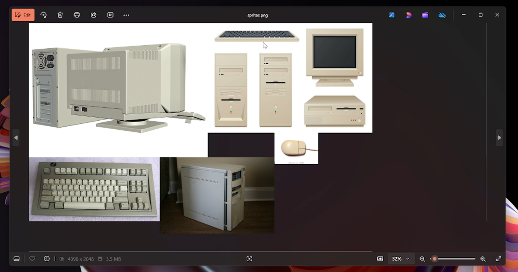Screen dimensions: 518x272
Task: Enter fullscreen mode
Action: [x=499, y=259]
